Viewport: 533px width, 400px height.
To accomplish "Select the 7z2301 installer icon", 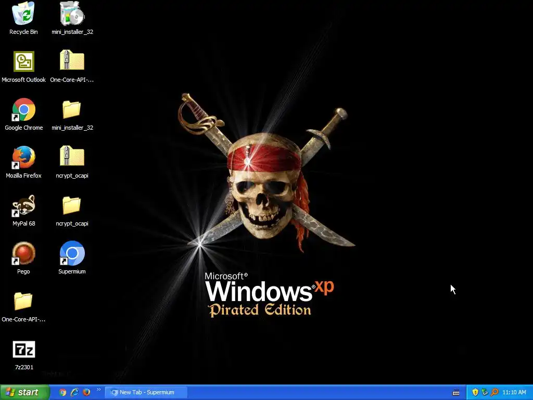I will tap(24, 349).
